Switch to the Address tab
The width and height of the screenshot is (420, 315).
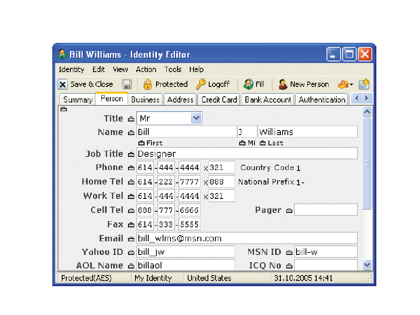click(x=180, y=100)
